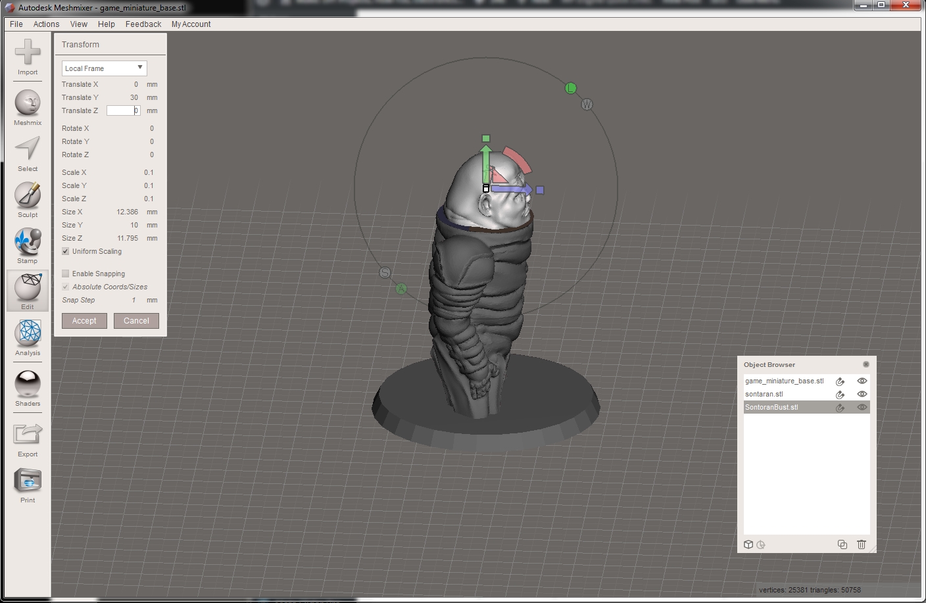
Task: Click the link icon for SontoranBust.stl
Action: coord(840,408)
